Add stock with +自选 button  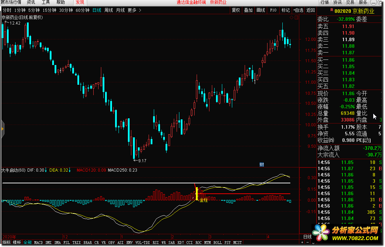pyautogui.click(x=298, y=10)
